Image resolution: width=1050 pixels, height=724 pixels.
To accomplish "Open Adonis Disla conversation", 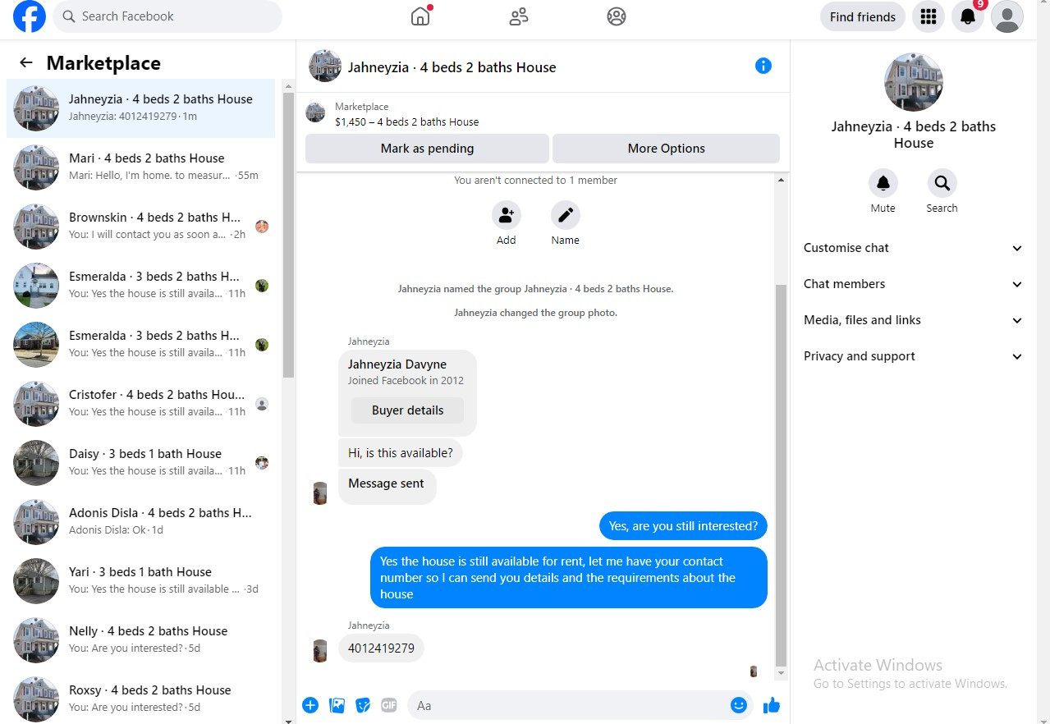I will point(141,521).
